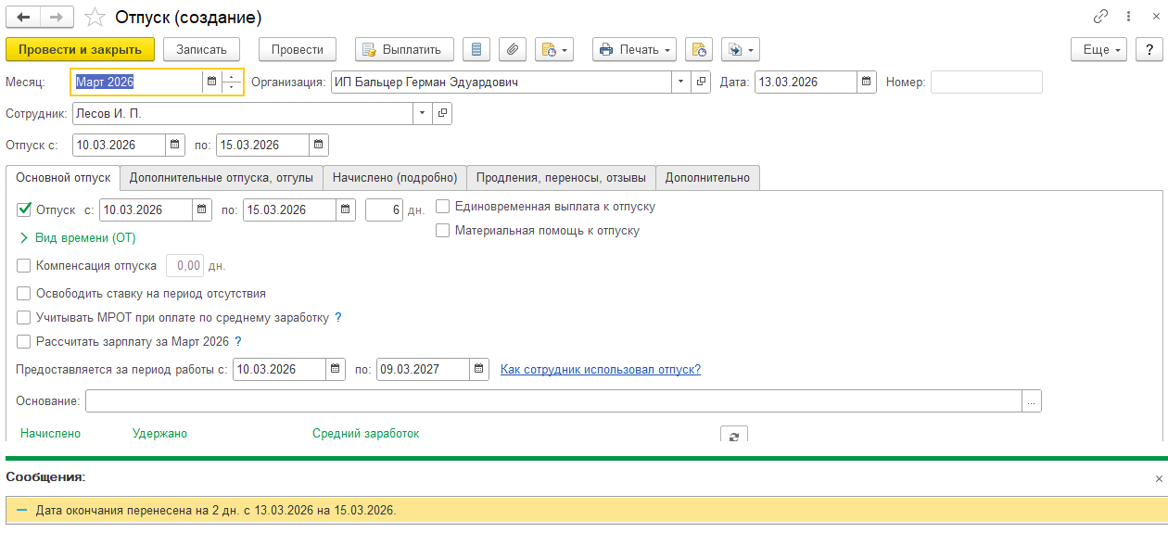Toggle Освободить ставку на период отсутствия
Image resolution: width=1168 pixels, height=533 pixels.
click(24, 294)
